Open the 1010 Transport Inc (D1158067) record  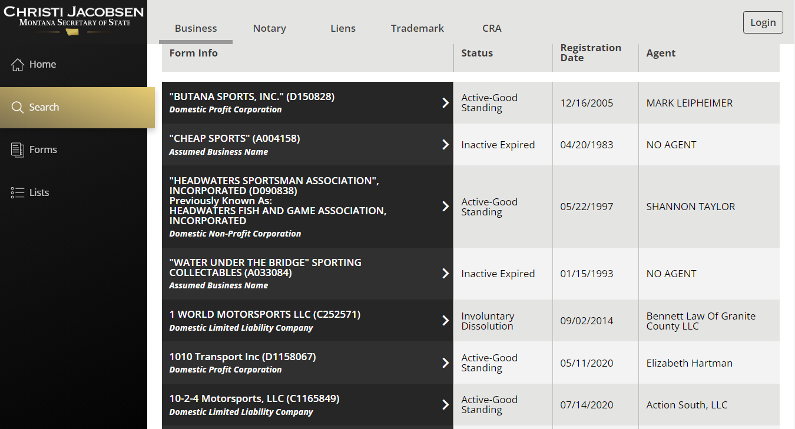point(307,363)
